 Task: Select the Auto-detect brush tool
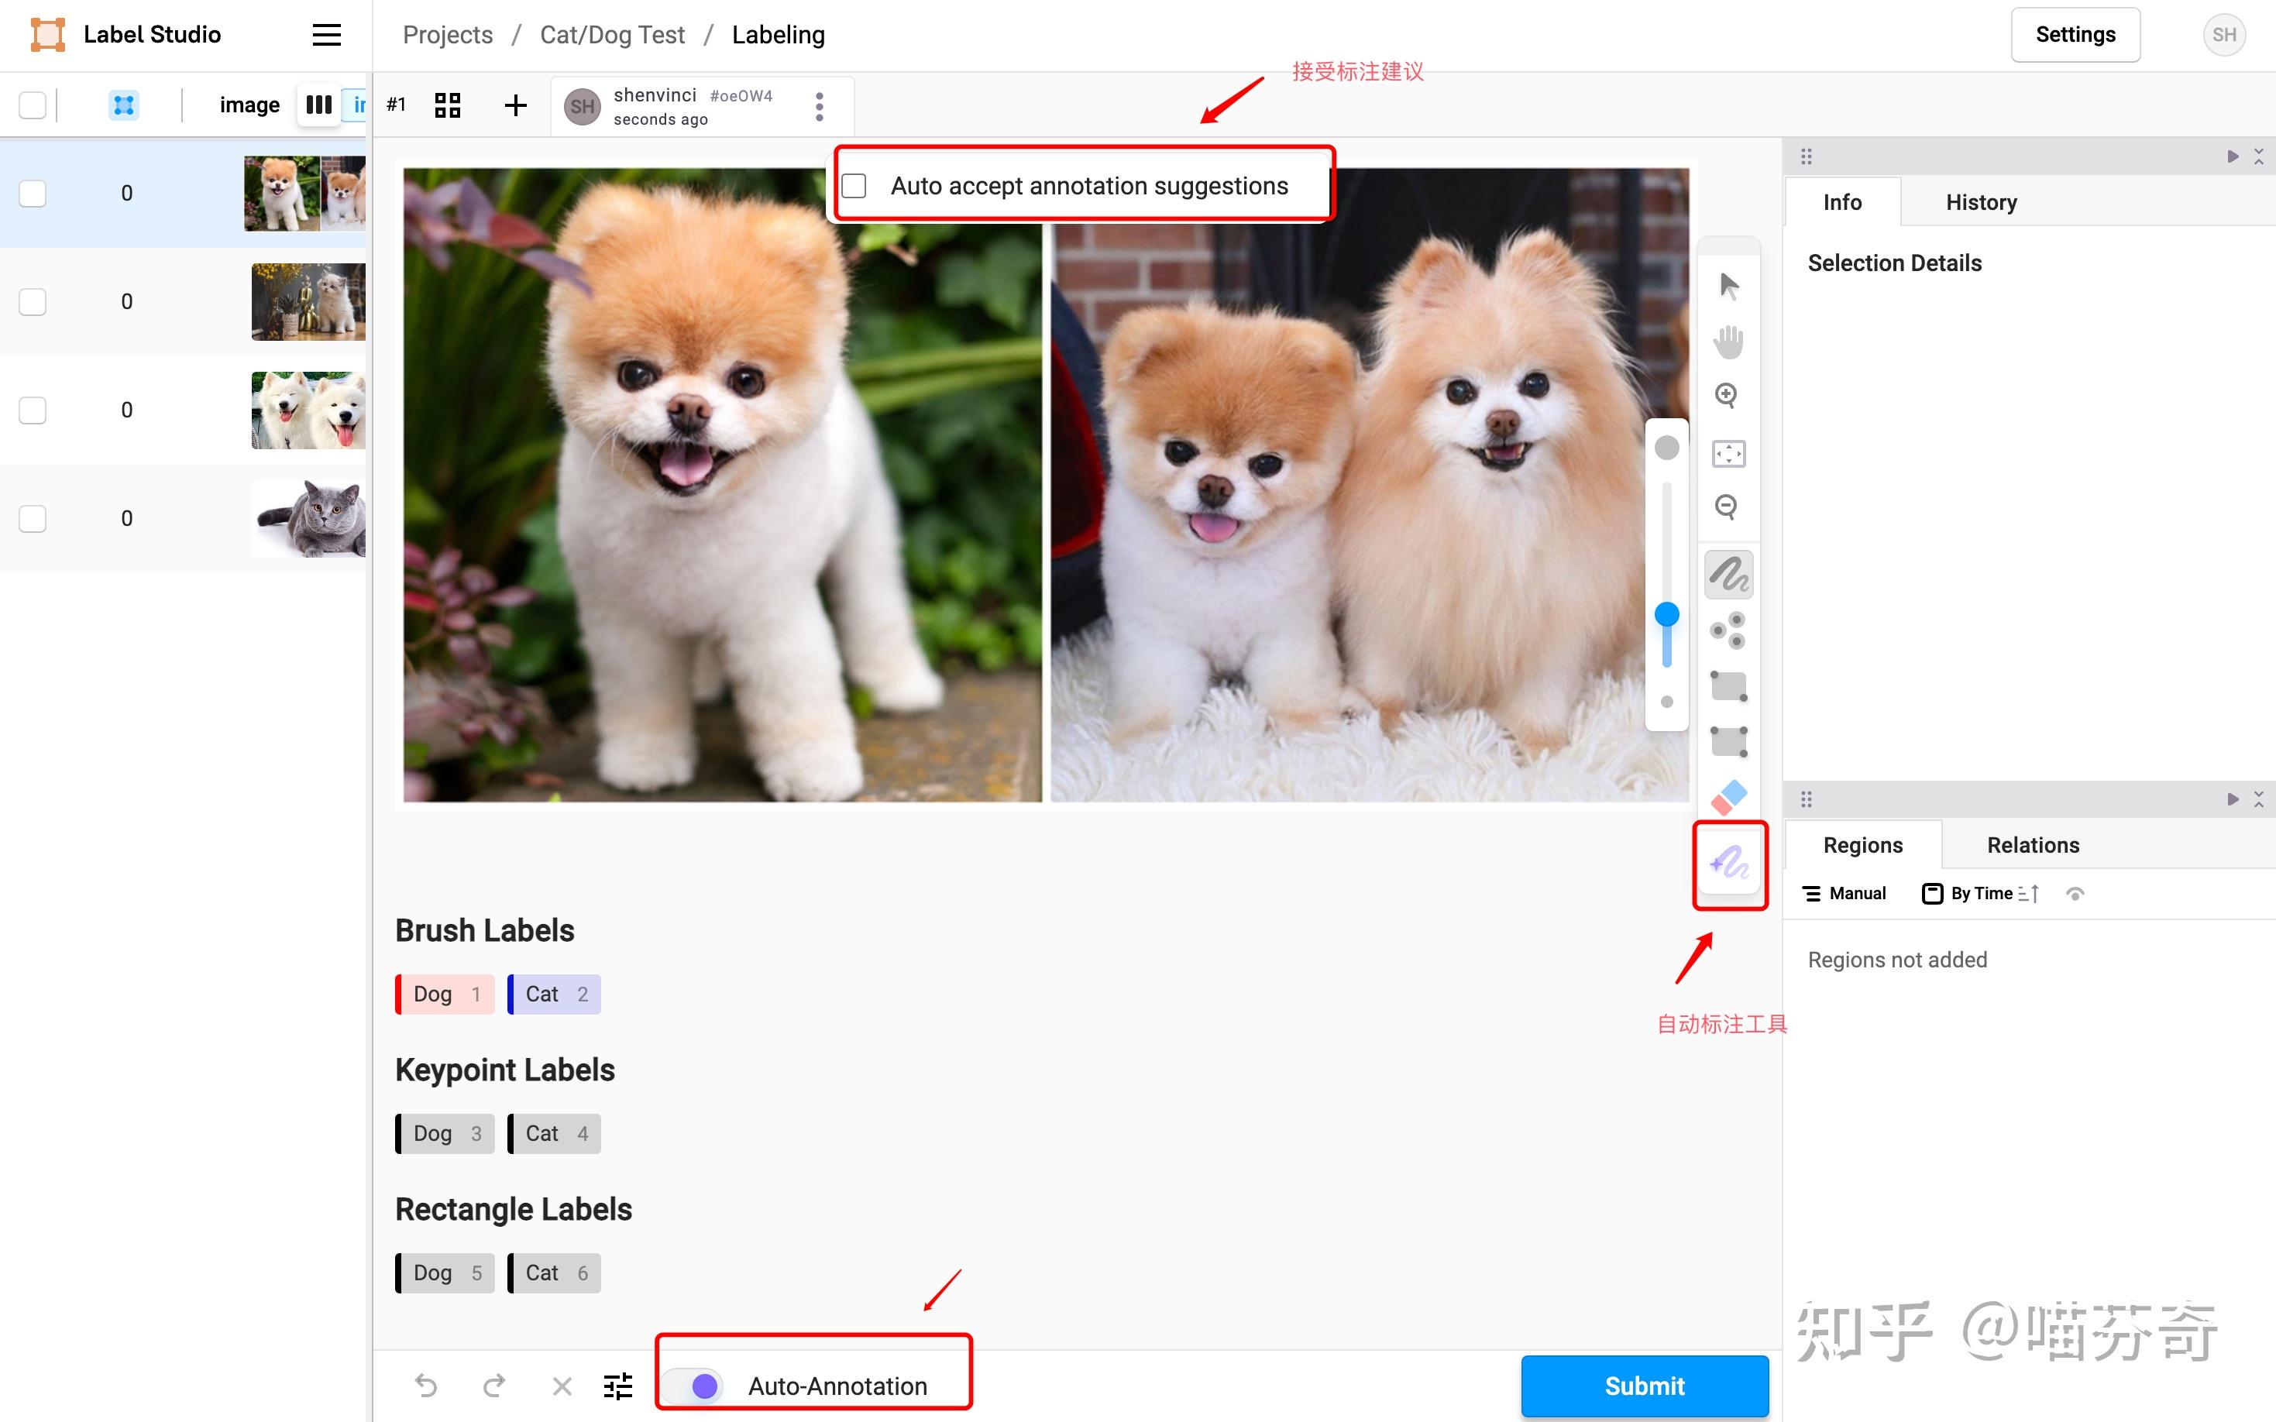1728,861
